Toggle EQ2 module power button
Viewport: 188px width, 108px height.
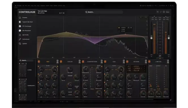point(105,61)
